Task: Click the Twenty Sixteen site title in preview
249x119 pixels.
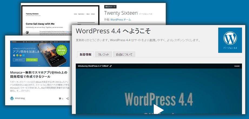Action: (x=32, y=14)
